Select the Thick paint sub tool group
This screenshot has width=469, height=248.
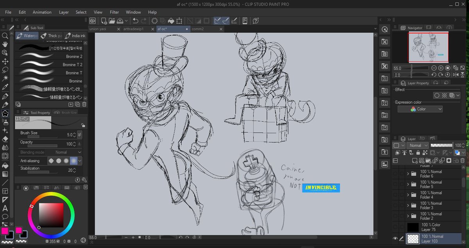click(x=51, y=36)
